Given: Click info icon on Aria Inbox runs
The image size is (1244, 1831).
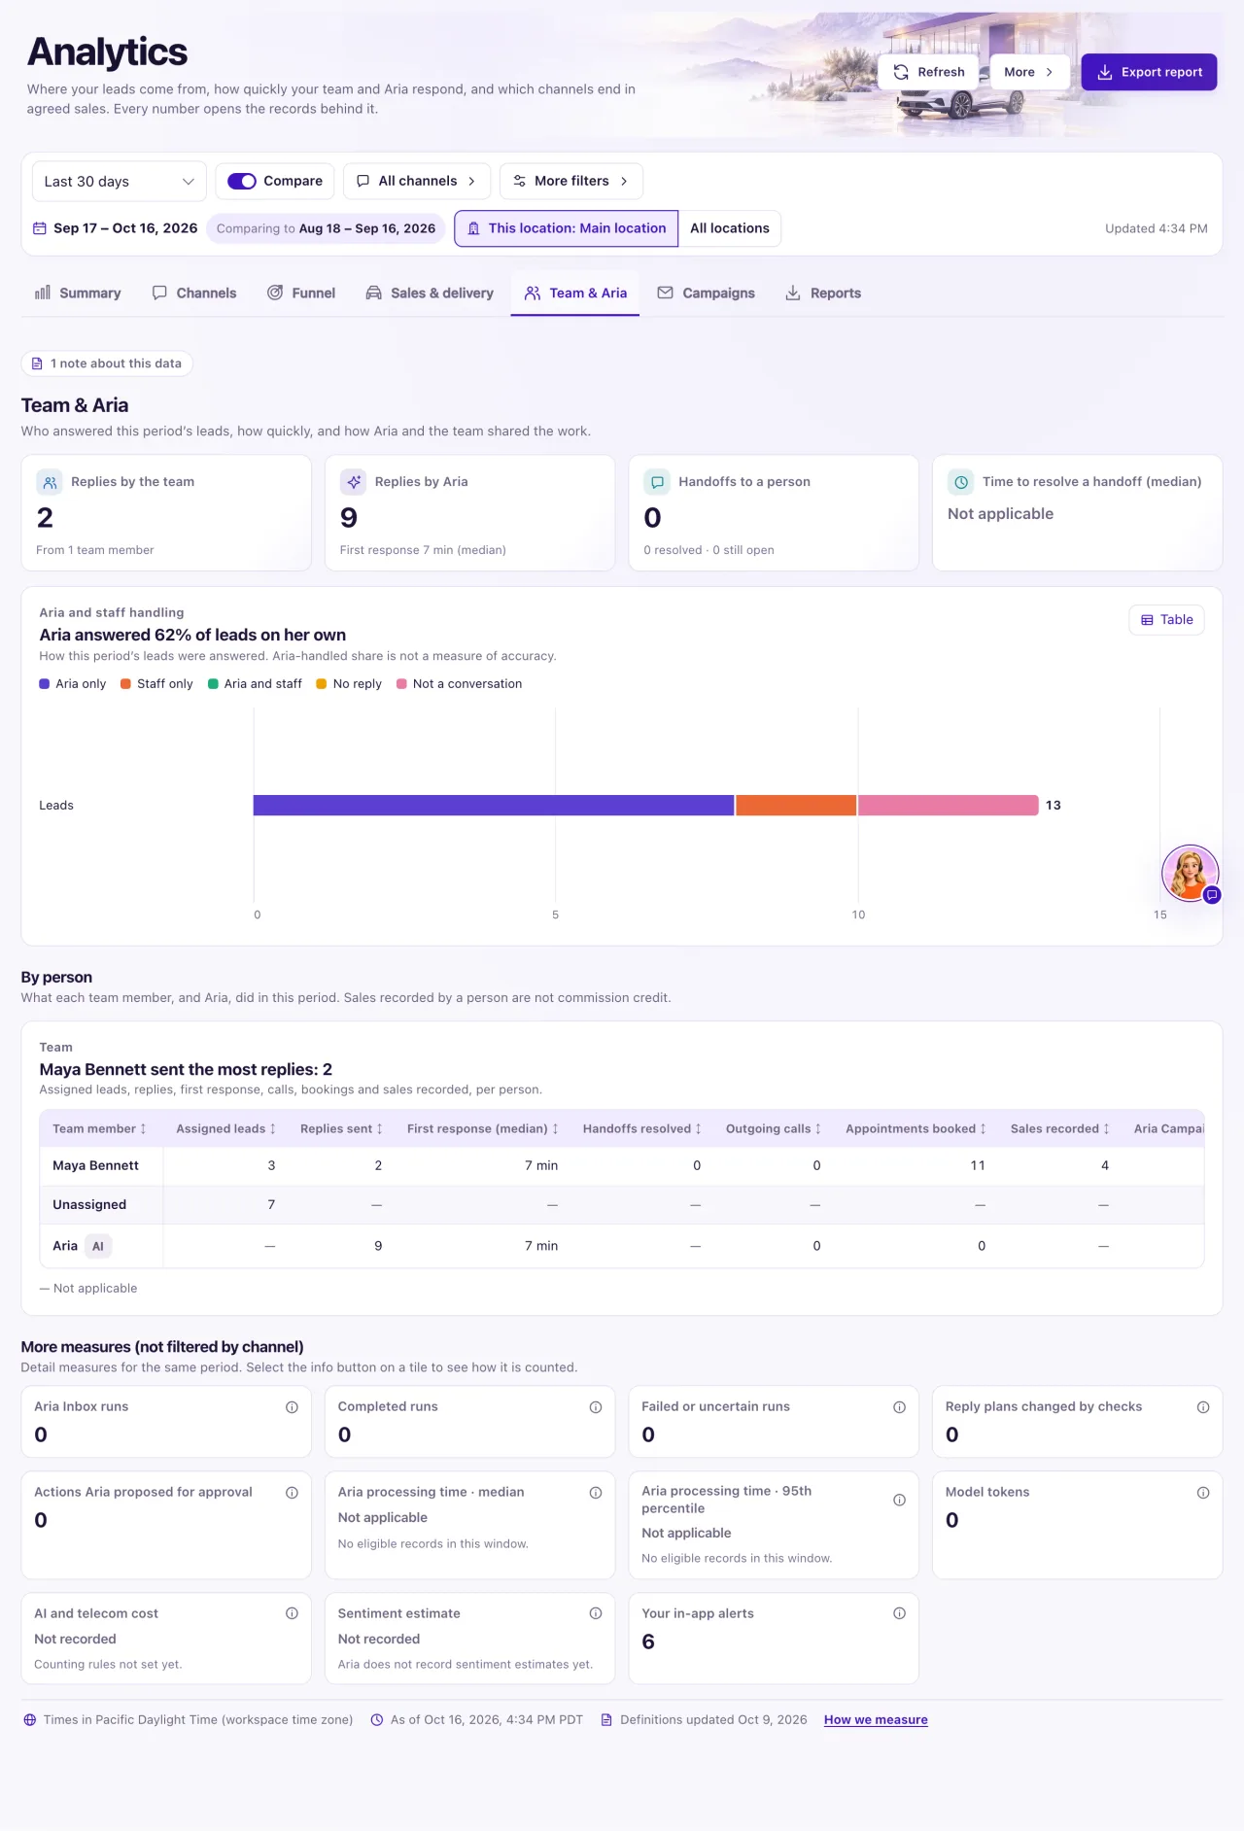Looking at the screenshot, I should click(x=292, y=1407).
